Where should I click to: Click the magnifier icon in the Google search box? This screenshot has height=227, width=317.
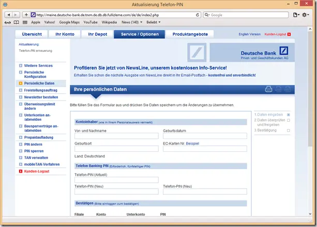click(x=207, y=15)
